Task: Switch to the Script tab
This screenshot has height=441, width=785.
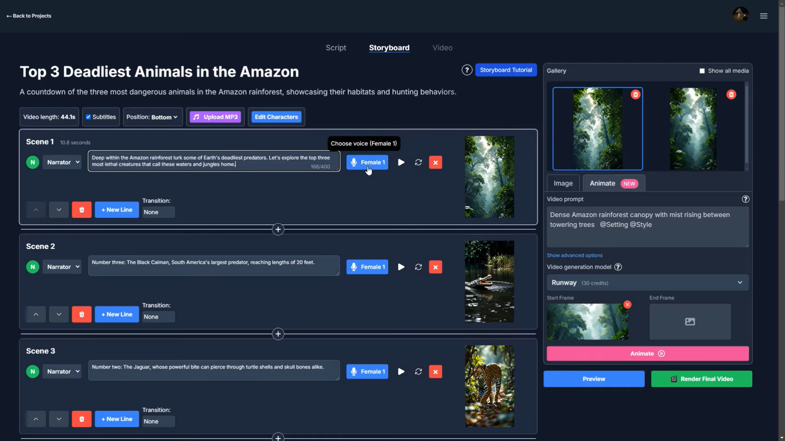Action: coord(335,48)
